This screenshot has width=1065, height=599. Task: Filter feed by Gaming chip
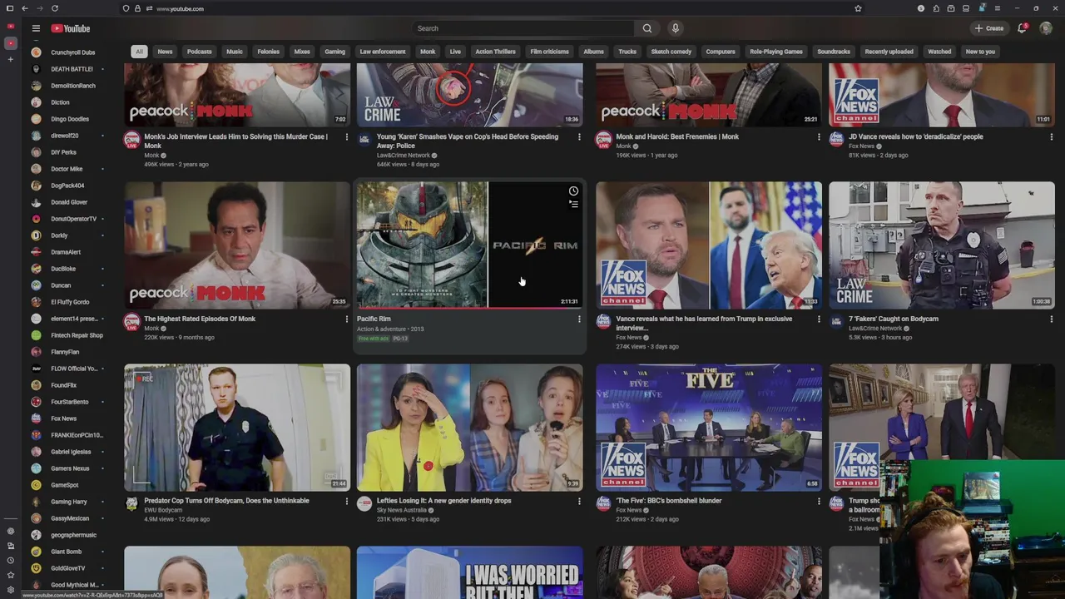tap(334, 52)
